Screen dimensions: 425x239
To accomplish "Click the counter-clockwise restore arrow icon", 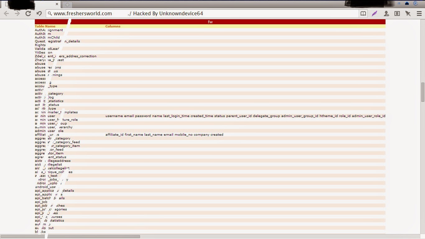I will point(39,13).
